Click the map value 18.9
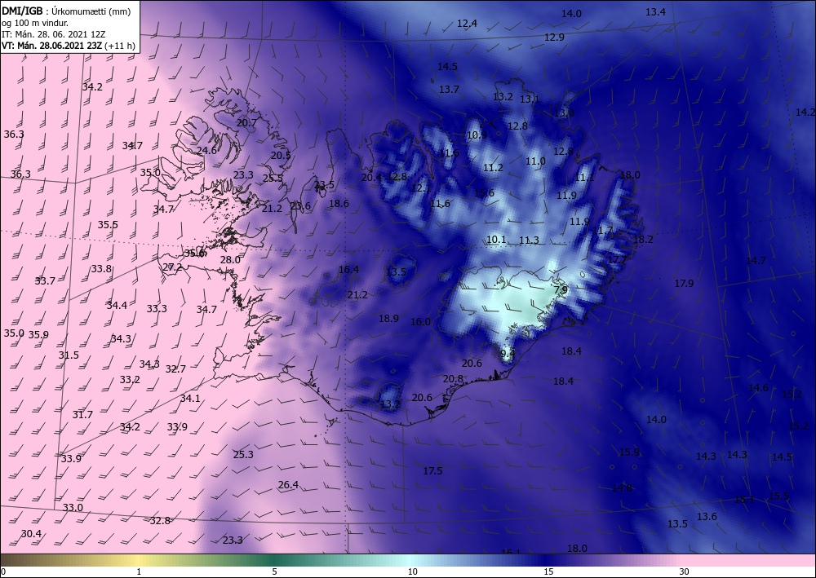The height and width of the screenshot is (578, 816). coord(388,319)
